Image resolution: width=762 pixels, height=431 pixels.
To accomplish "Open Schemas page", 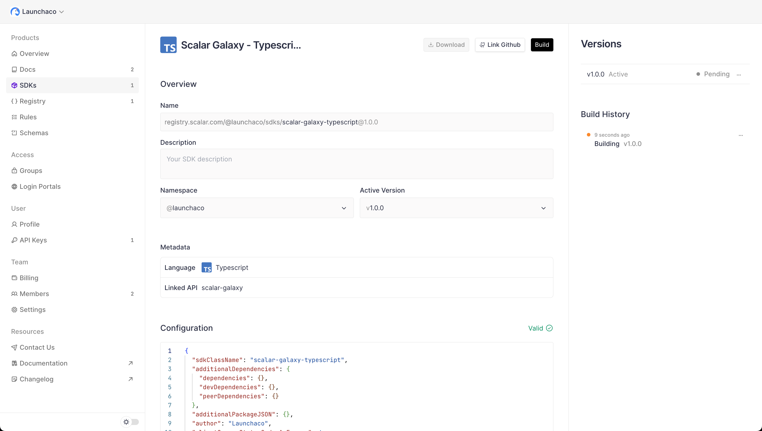I will [x=72, y=133].
